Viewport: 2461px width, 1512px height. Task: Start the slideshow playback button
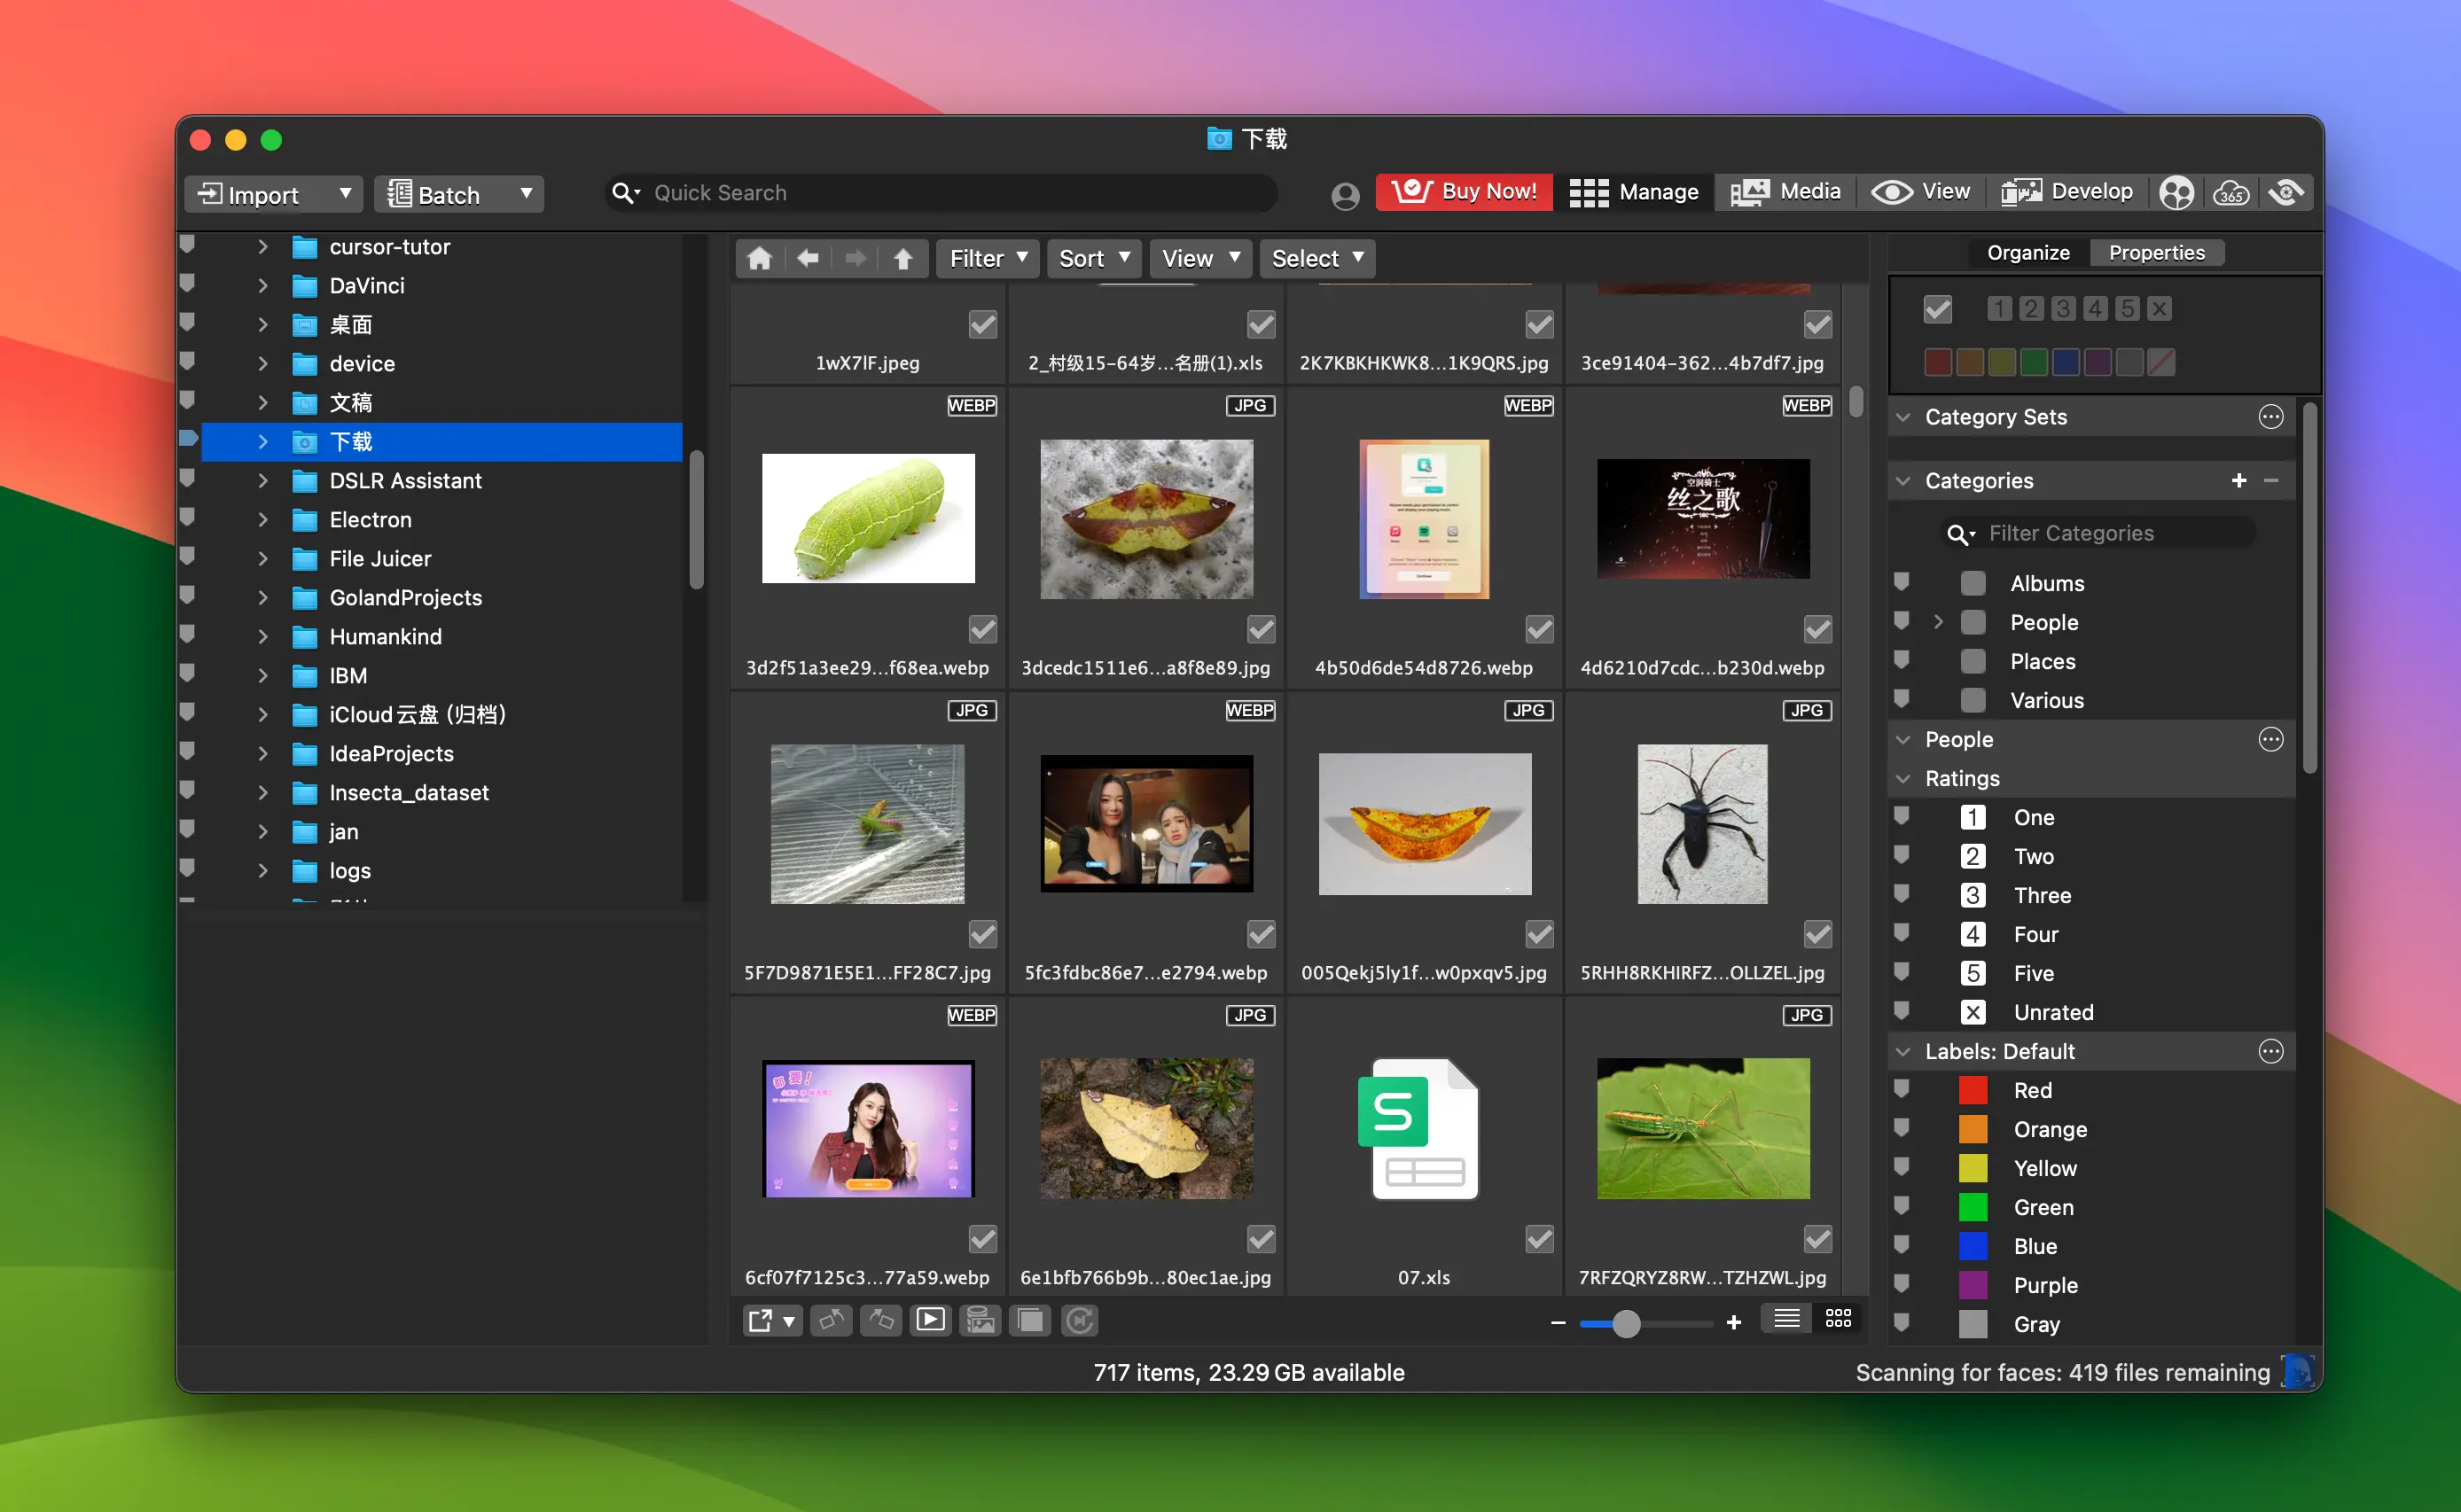pyautogui.click(x=930, y=1320)
